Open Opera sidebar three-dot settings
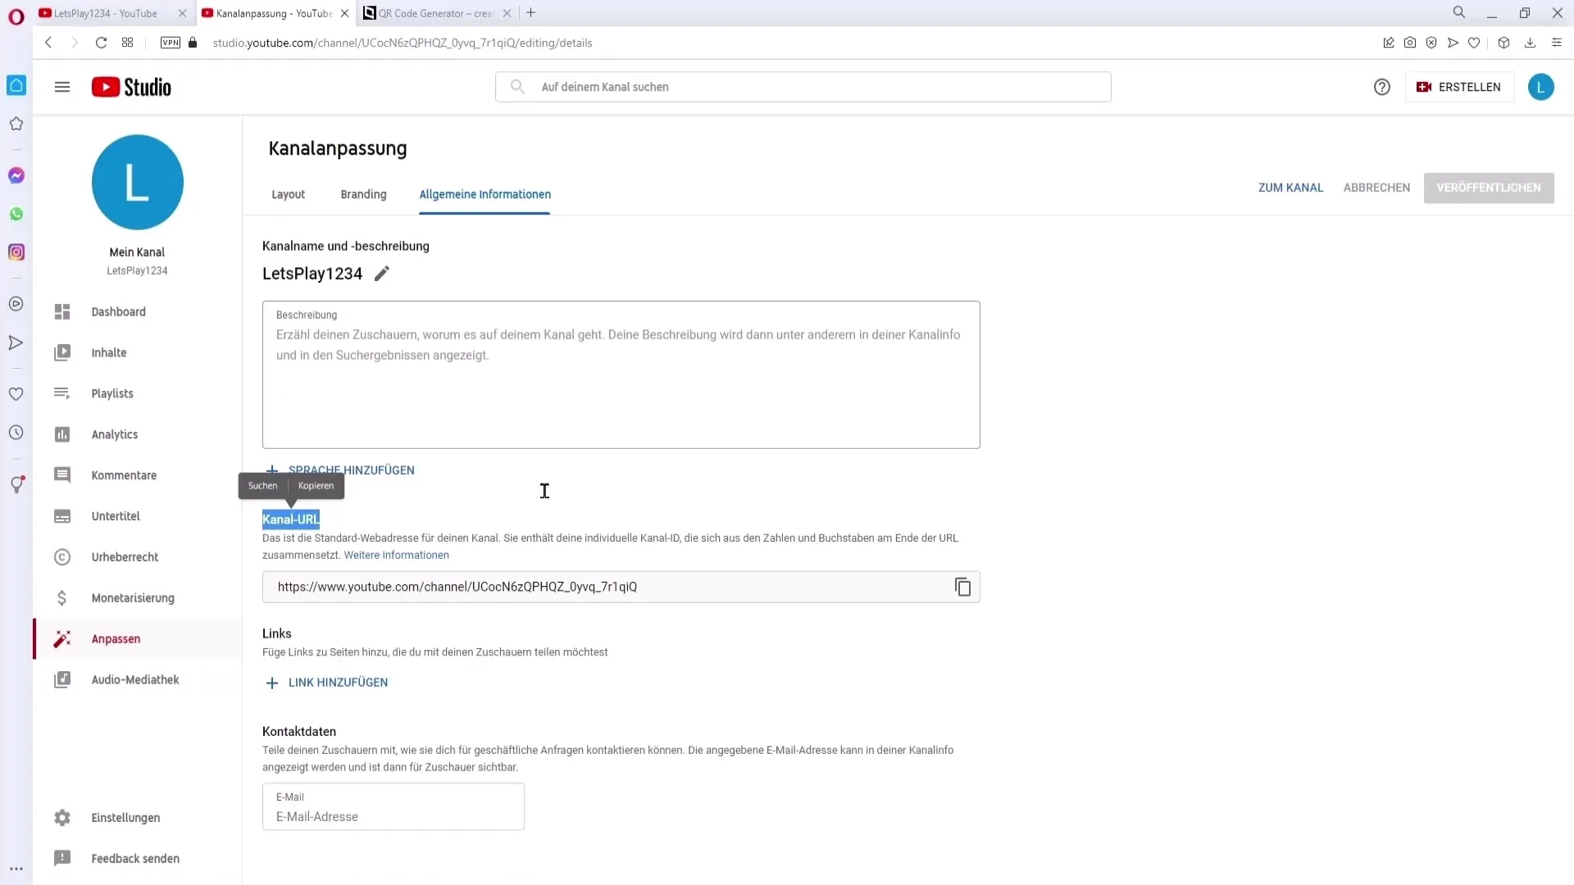This screenshot has width=1574, height=885. point(16,869)
